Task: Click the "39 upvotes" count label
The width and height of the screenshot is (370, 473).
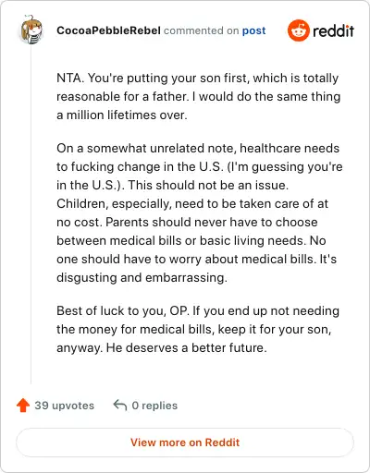Action: [64, 406]
